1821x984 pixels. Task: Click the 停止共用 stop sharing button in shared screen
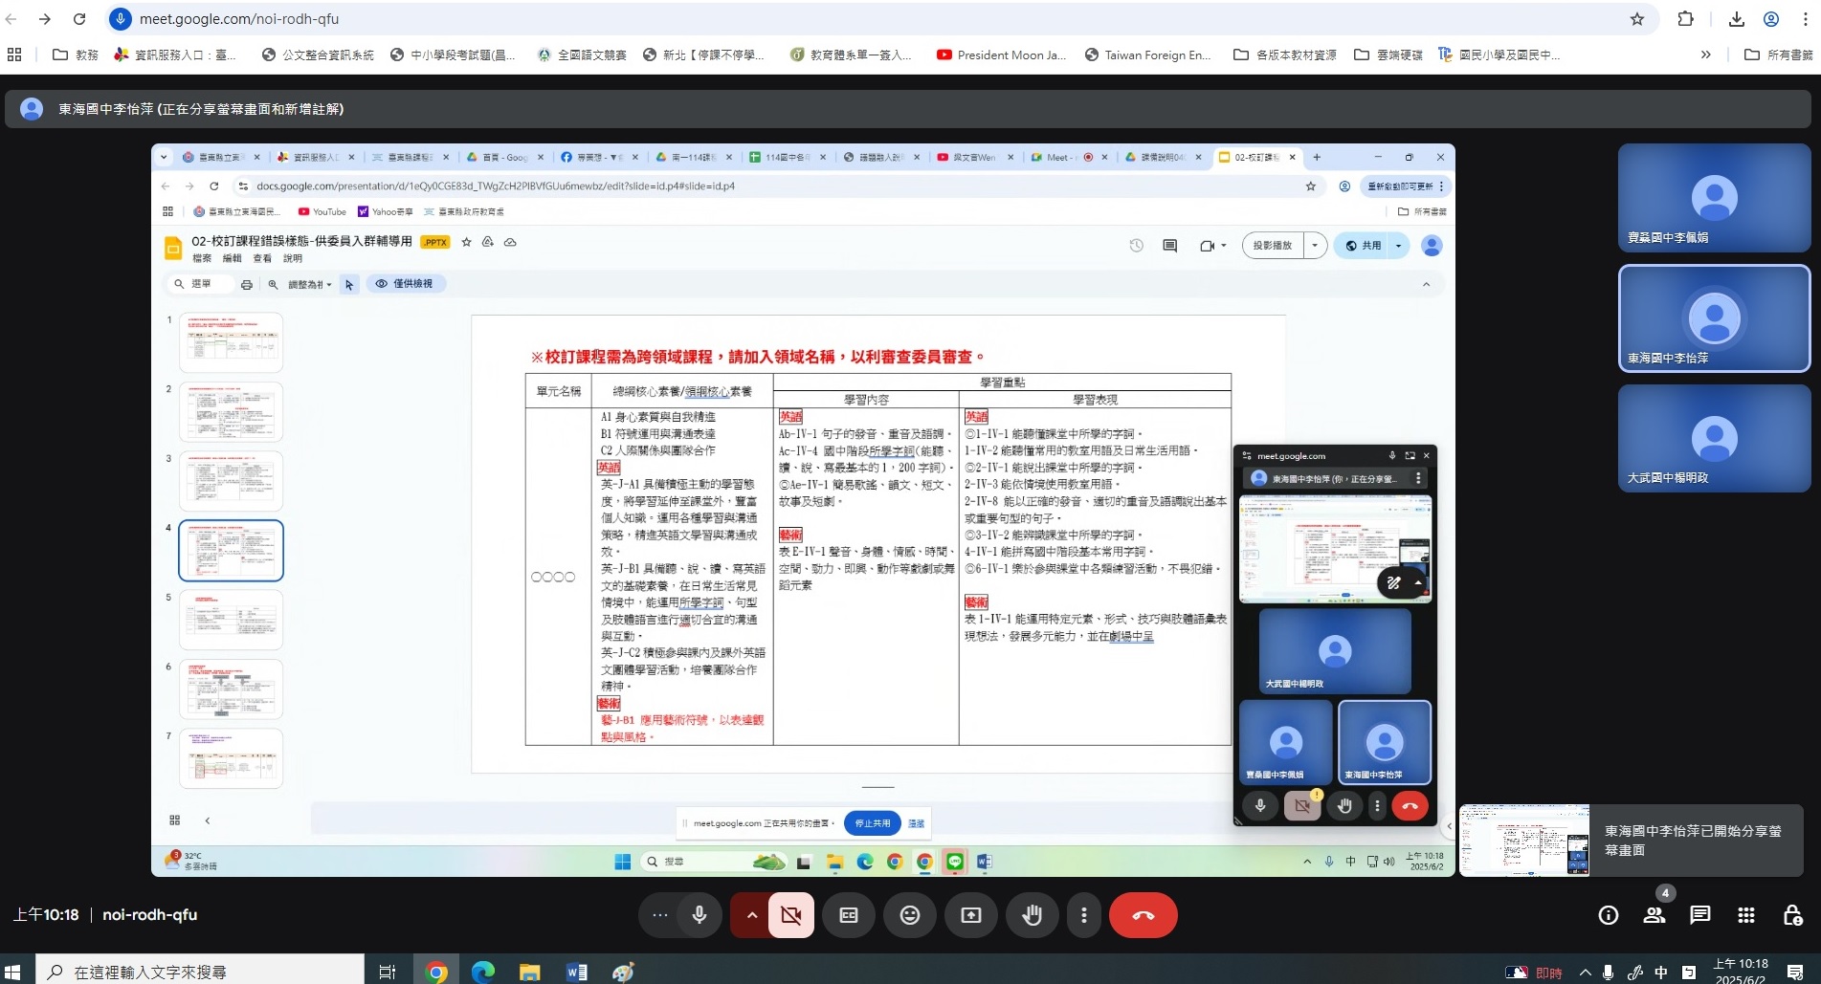click(x=872, y=823)
